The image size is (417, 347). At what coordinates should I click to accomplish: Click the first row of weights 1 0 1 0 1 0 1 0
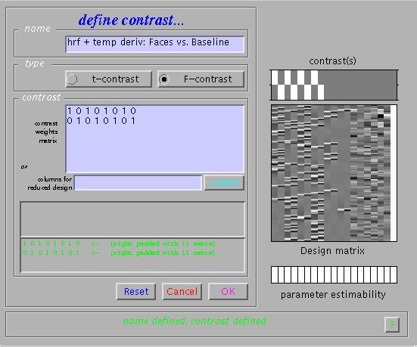click(101, 111)
